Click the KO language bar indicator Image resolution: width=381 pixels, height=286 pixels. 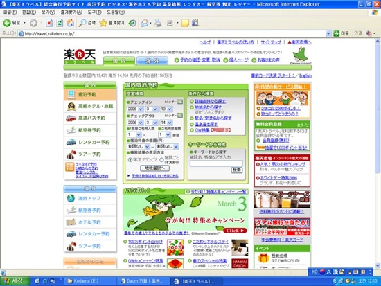click(314, 271)
